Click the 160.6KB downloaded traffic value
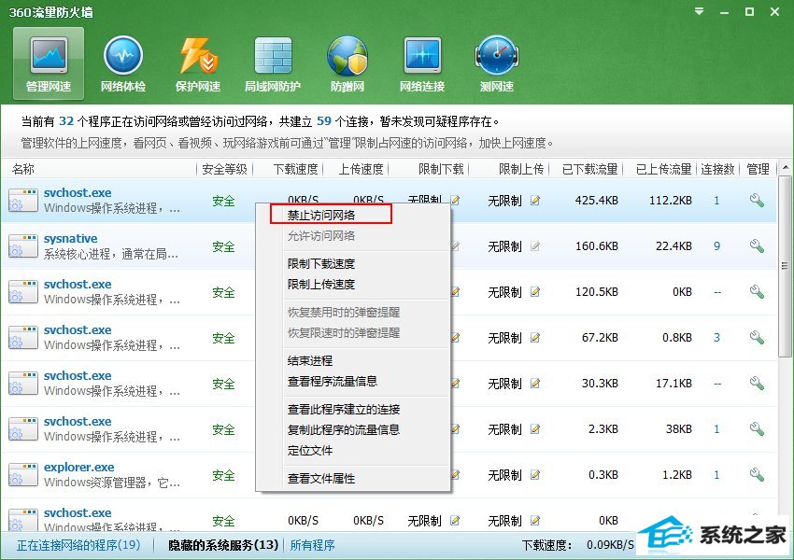This screenshot has width=794, height=560. coord(597,246)
